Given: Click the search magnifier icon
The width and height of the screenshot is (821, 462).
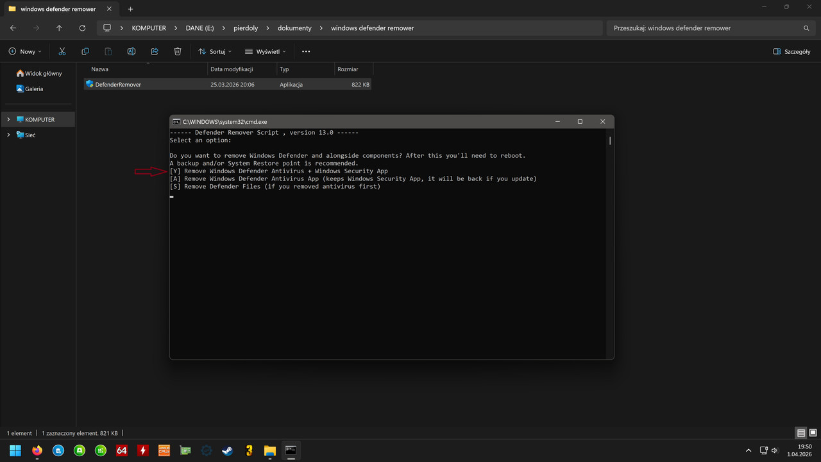Looking at the screenshot, I should click(806, 28).
